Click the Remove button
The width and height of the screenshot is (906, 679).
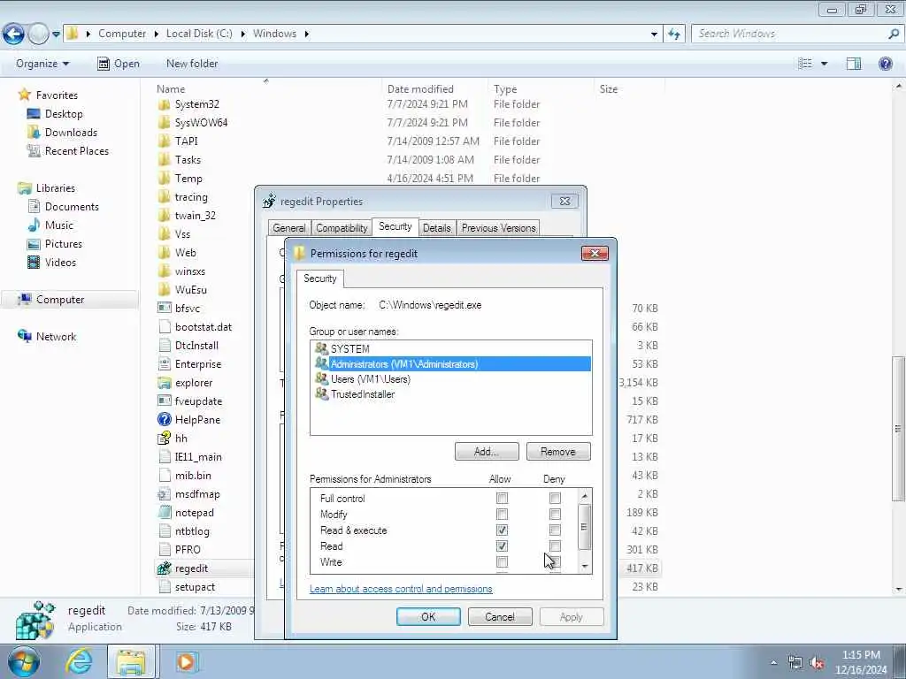[x=558, y=452]
